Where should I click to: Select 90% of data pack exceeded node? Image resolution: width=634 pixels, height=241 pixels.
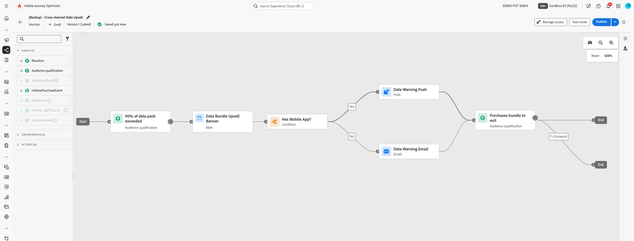141,122
